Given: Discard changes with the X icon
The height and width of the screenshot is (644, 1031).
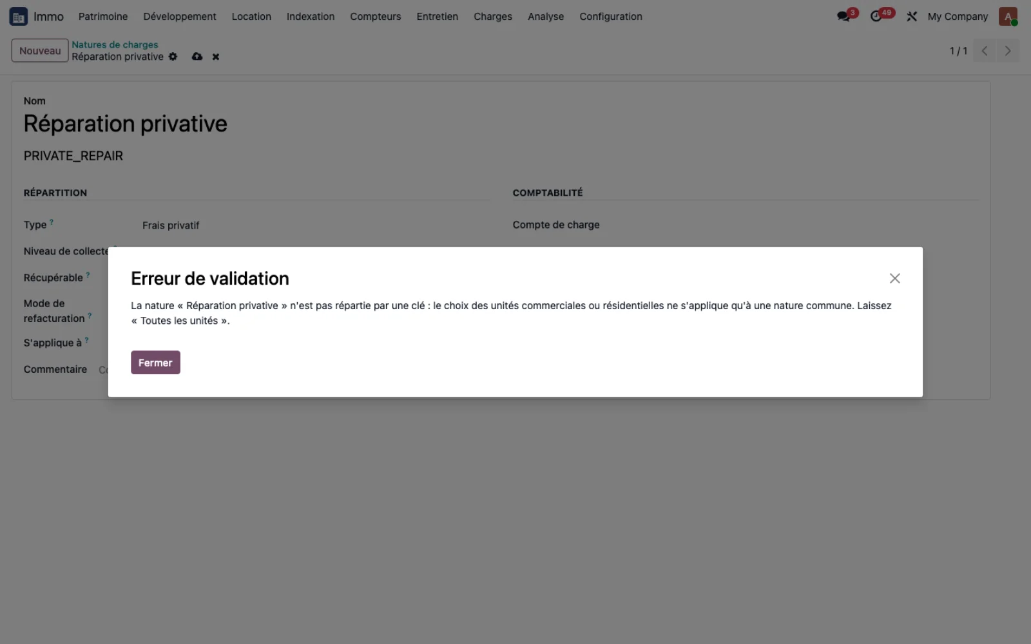Looking at the screenshot, I should (x=216, y=57).
